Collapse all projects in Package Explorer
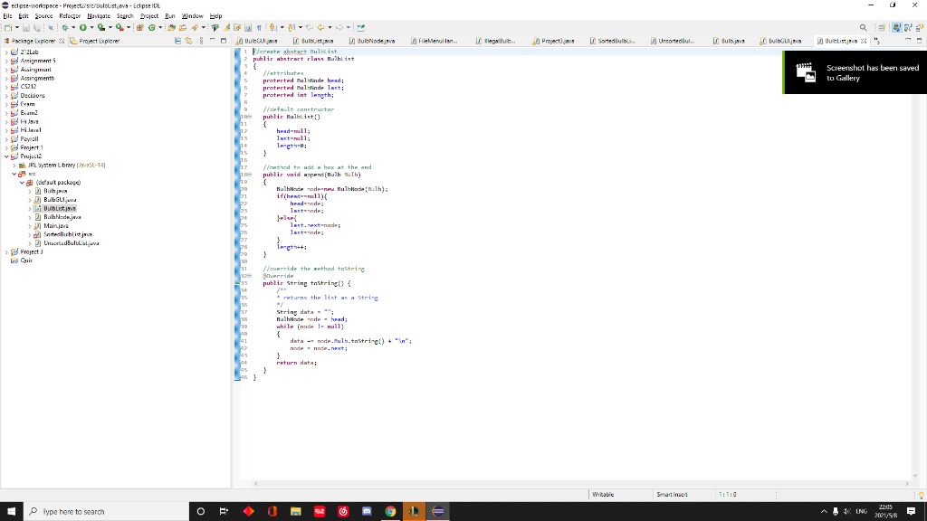The image size is (927, 521). click(178, 42)
